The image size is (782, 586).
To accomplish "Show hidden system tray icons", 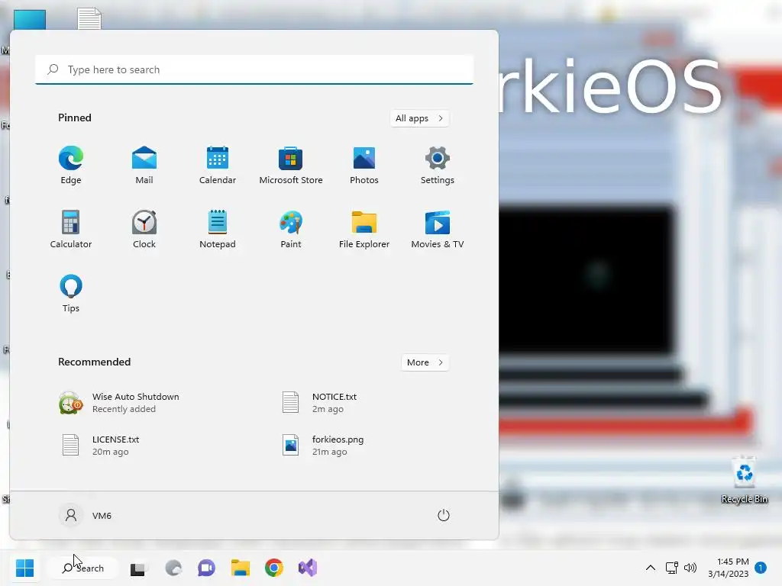I will click(x=651, y=568).
